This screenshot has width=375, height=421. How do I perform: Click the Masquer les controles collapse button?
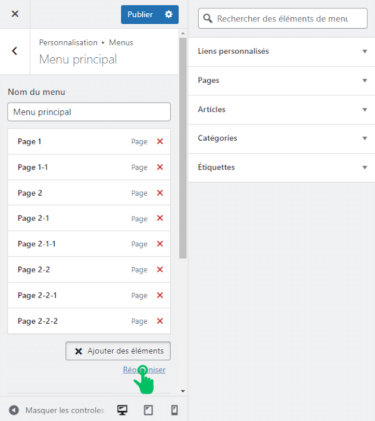tap(57, 410)
